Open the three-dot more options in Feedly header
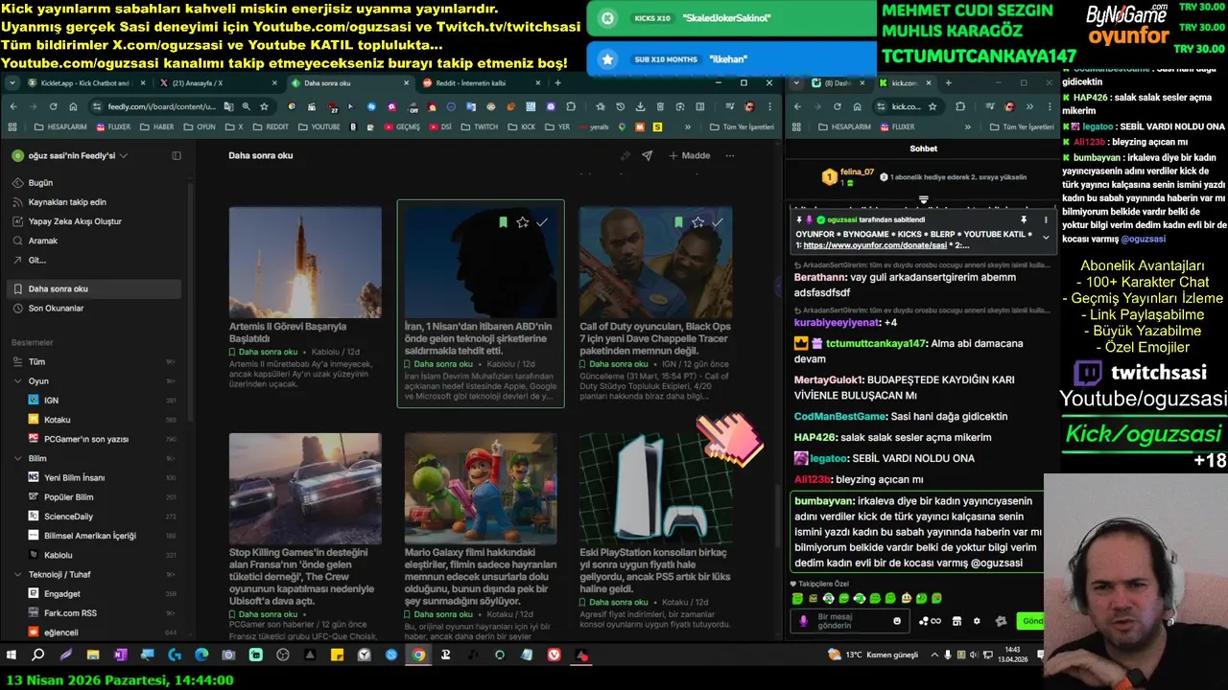The width and height of the screenshot is (1228, 690). 730,155
